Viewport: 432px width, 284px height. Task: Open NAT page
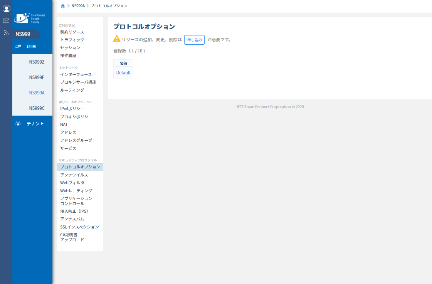tap(64, 124)
